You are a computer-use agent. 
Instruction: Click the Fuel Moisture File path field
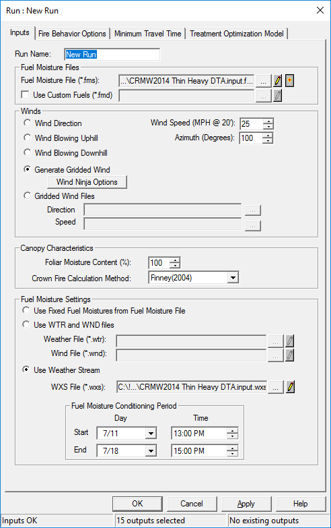pos(187,81)
